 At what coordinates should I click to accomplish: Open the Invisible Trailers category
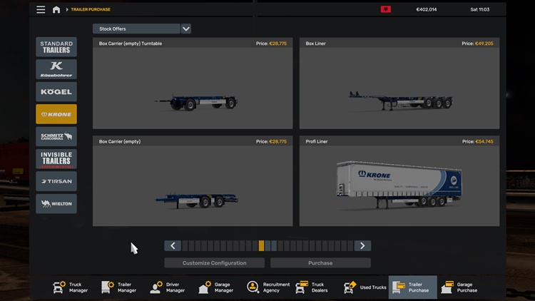pos(56,159)
